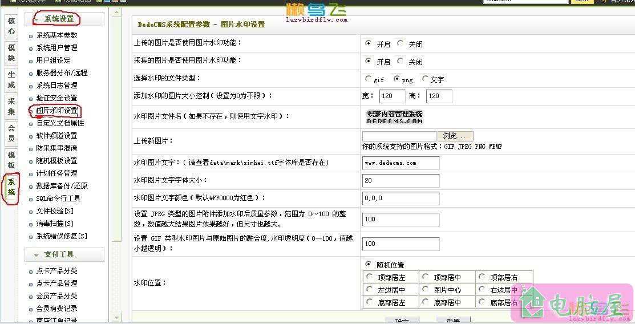
Task: Click the sidebar scroll down arrow
Action: pos(116,318)
